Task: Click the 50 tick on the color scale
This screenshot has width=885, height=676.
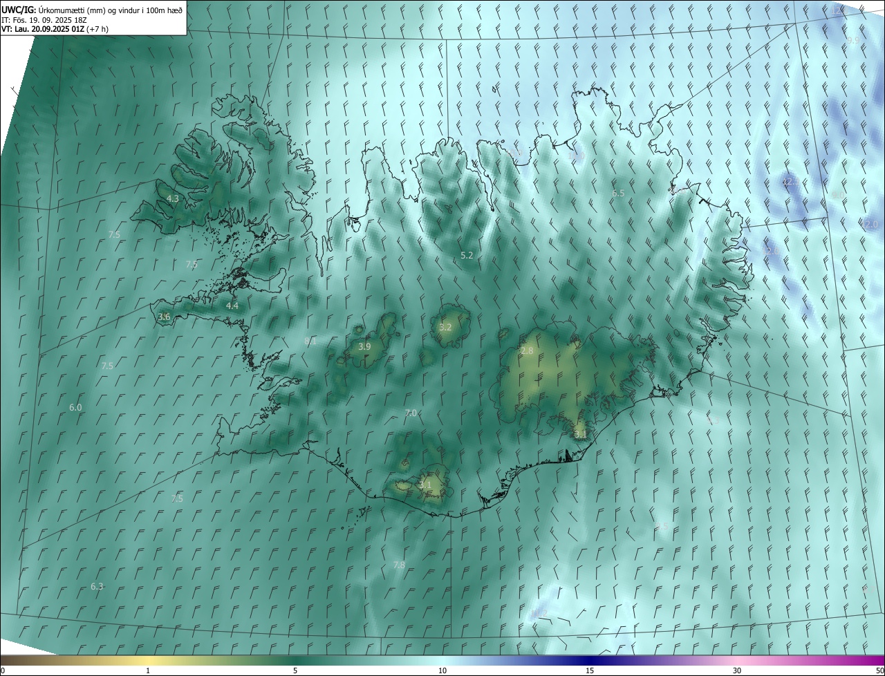Action: [x=879, y=670]
